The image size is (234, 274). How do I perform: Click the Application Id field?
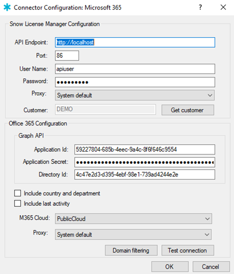point(145,149)
